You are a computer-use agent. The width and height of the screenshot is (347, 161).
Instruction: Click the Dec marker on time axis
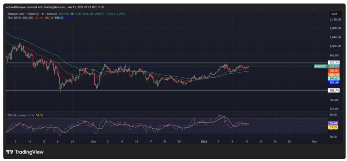coord(94,141)
